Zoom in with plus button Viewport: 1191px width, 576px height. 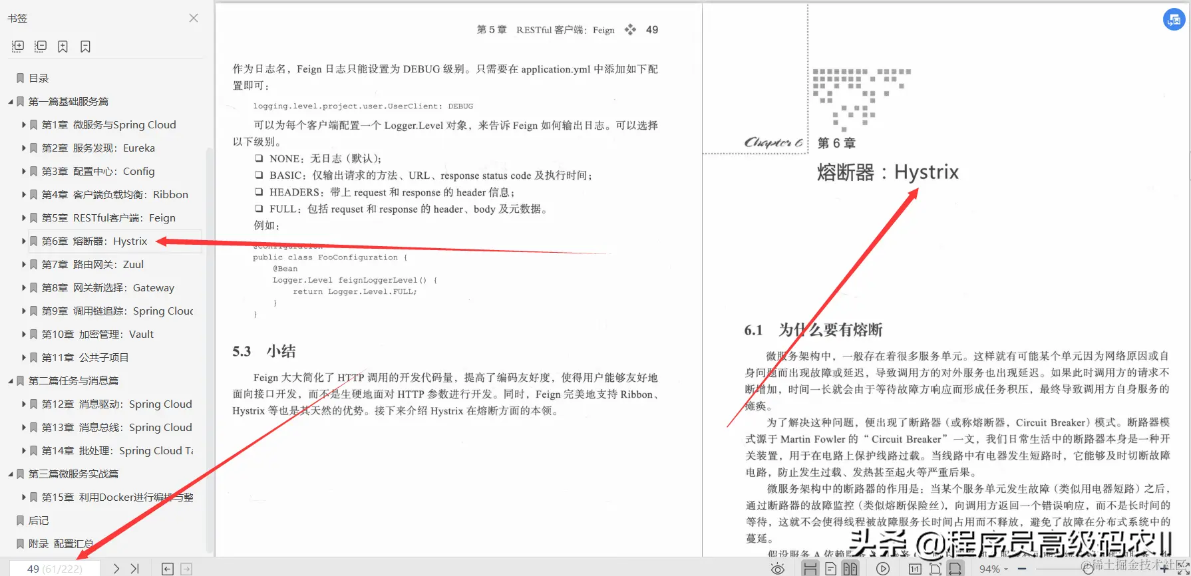pyautogui.click(x=1164, y=569)
